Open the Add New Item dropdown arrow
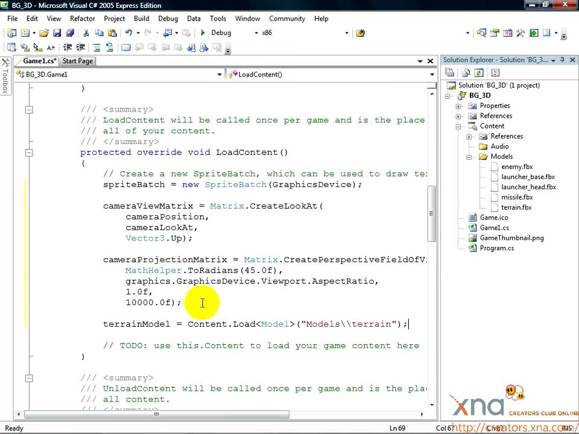 34,33
